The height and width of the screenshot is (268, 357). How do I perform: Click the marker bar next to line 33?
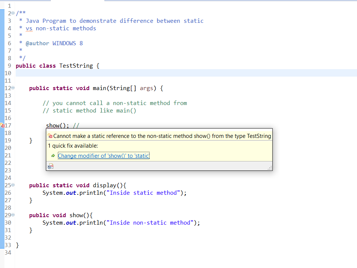point(3,245)
